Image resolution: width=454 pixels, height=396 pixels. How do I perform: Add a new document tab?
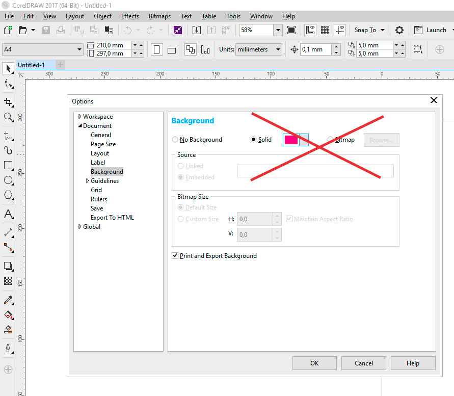coord(60,65)
